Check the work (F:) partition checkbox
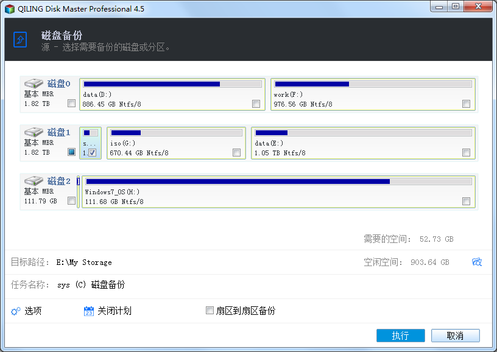Image resolution: width=497 pixels, height=352 pixels. point(467,104)
